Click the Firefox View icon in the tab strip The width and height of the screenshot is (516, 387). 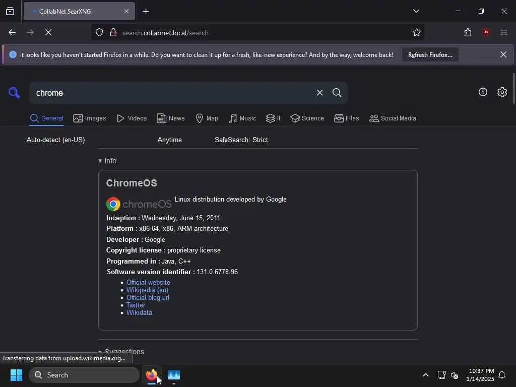click(10, 11)
